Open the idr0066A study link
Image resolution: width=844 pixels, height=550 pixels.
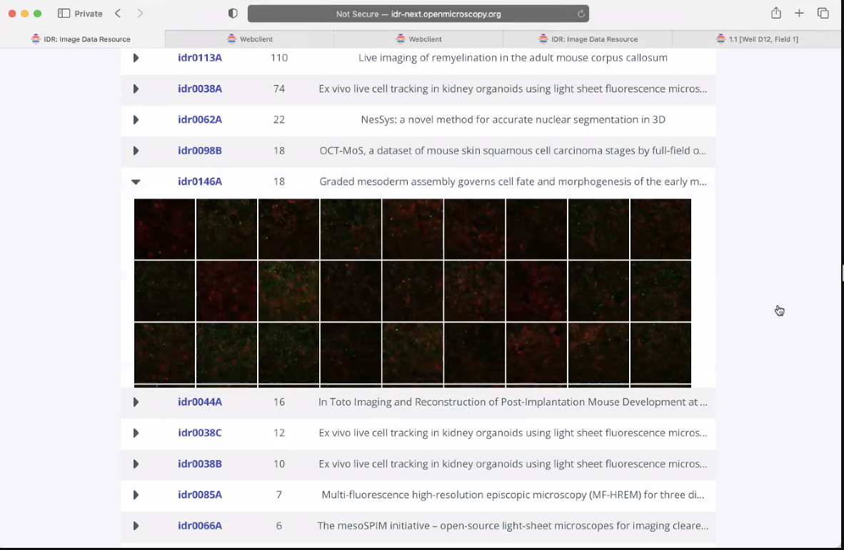tap(200, 526)
